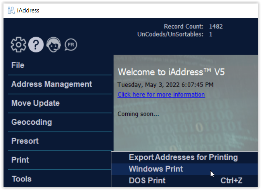Click the UnCodeds/UnSortables label

[x=170, y=34]
